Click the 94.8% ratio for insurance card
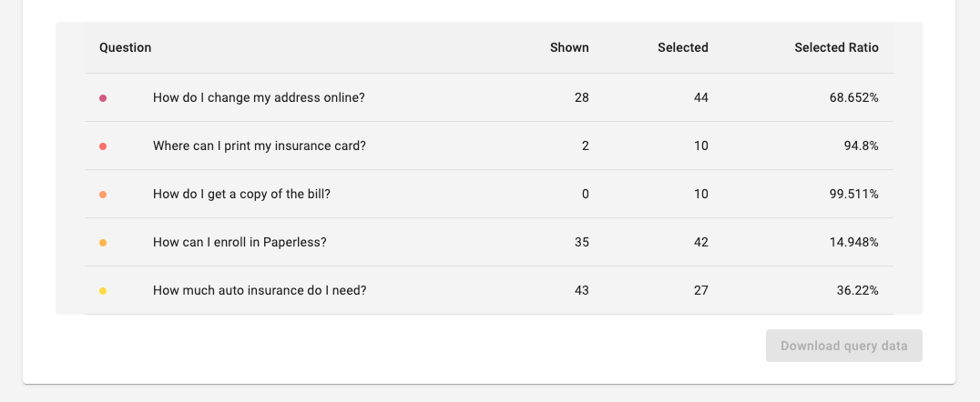Screen dimensions: 980x402 coord(862,146)
